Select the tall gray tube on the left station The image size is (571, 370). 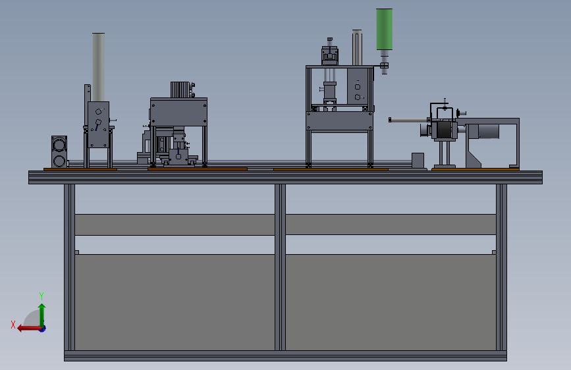click(x=98, y=67)
